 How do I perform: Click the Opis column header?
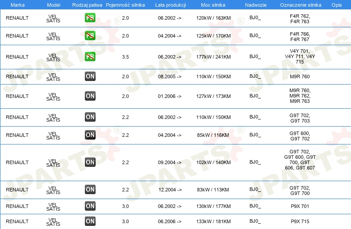(x=337, y=5)
